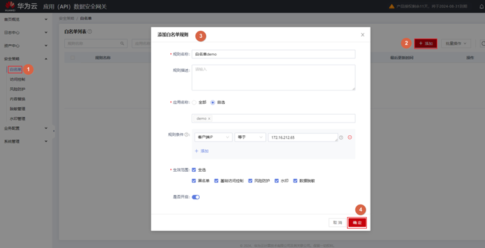This screenshot has width=485, height=248.
Task: Toggle the 是否开启 switch
Action: [x=196, y=197]
